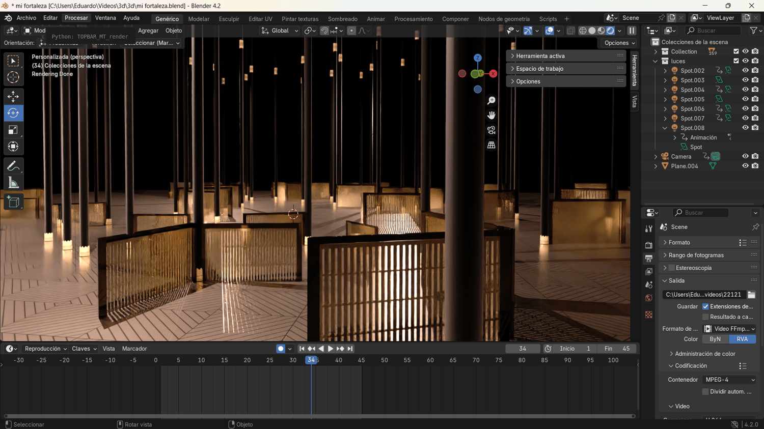
Task: Expand the Formato panel
Action: pos(679,242)
